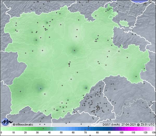The height and width of the screenshot is (136, 156).
Task: Click the scale value 60
Action: 73,133
